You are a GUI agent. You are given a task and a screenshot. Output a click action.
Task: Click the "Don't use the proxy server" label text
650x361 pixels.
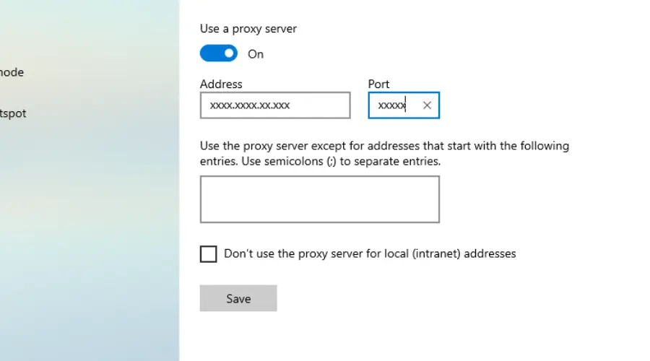370,253
